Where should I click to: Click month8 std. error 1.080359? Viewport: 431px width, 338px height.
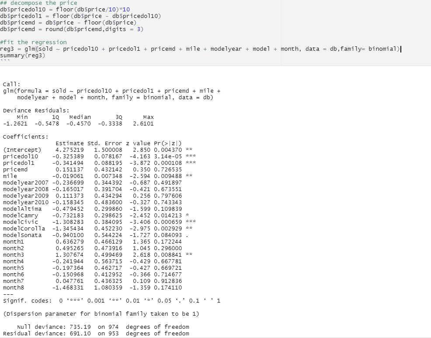108,288
